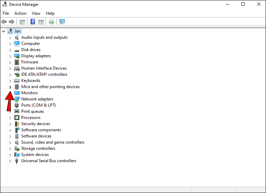Expand the Software devices category
This screenshot has height=193, width=266.
pyautogui.click(x=10, y=136)
